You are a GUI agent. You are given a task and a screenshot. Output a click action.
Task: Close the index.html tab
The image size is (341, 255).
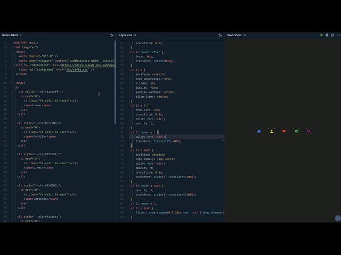click(20, 35)
